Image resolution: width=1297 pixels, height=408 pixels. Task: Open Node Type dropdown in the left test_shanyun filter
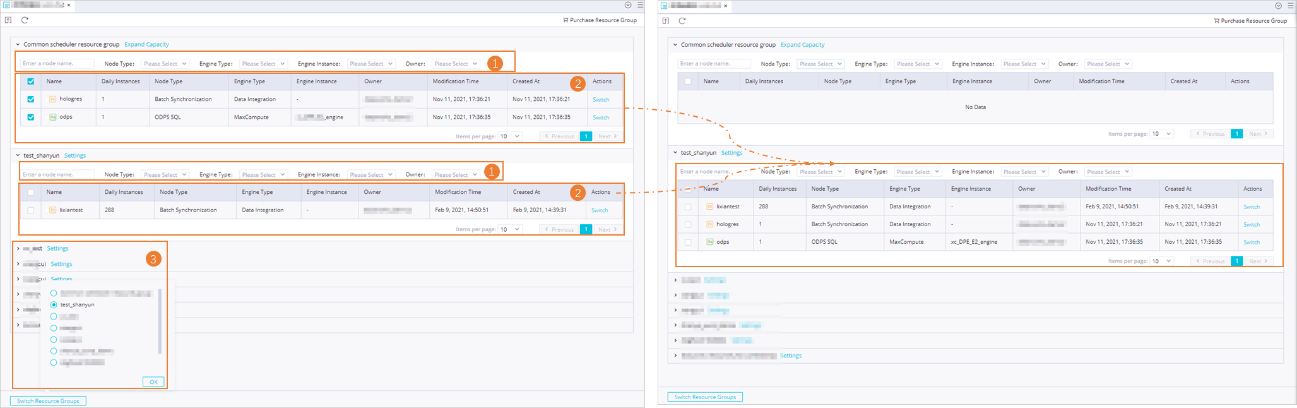pos(165,174)
